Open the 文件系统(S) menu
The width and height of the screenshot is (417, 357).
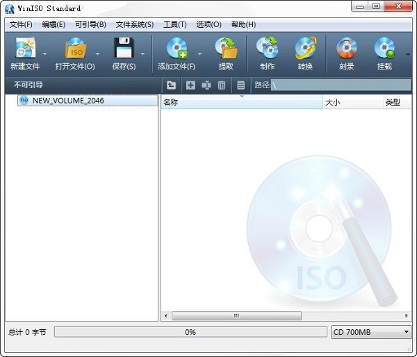tap(135, 25)
